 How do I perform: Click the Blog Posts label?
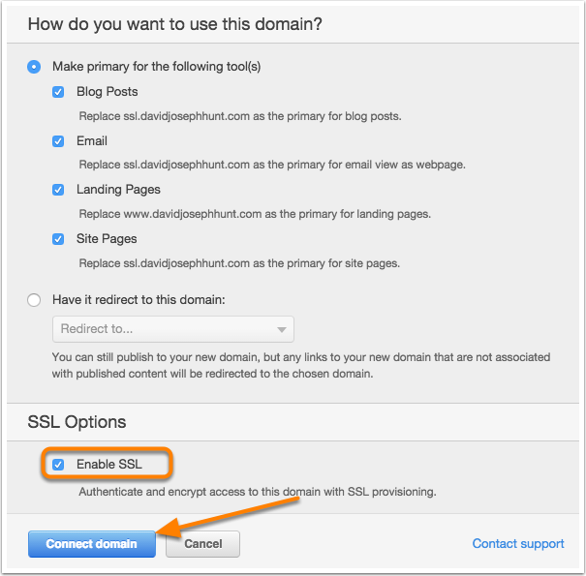(108, 92)
